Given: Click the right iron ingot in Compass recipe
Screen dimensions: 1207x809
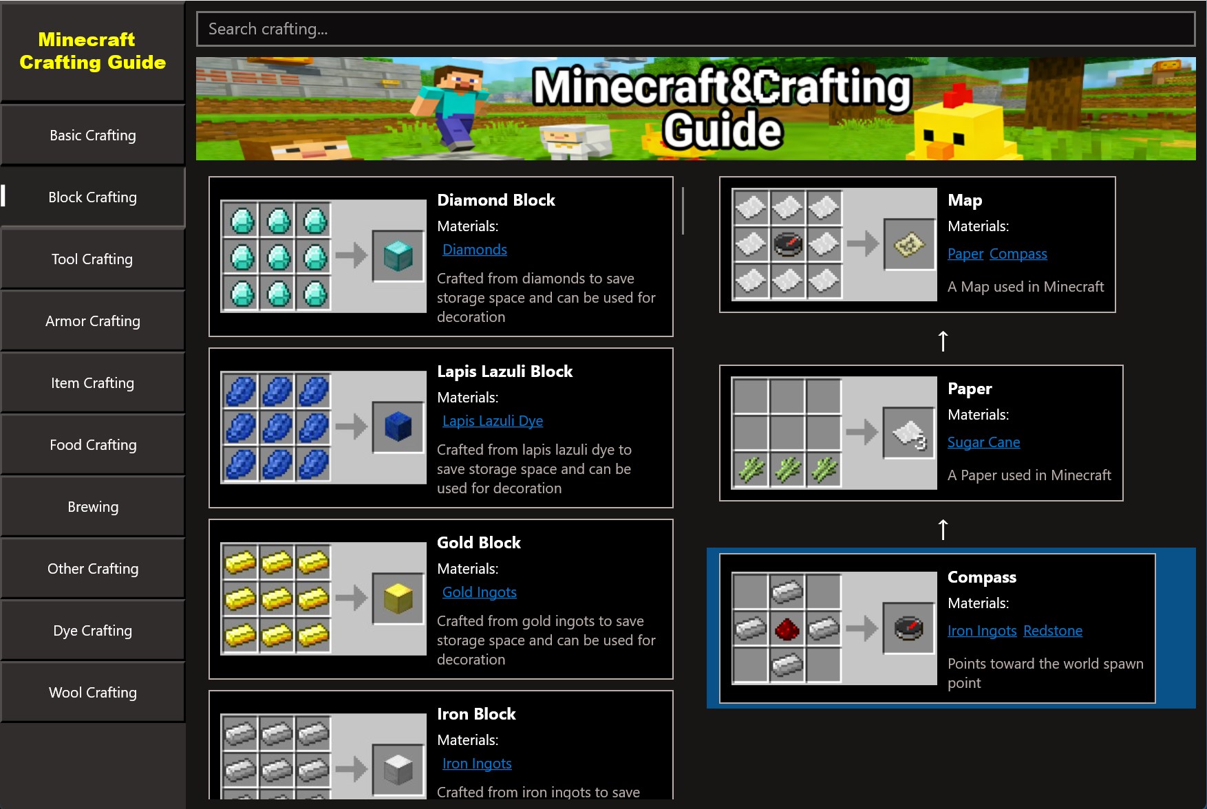Looking at the screenshot, I should [x=824, y=627].
